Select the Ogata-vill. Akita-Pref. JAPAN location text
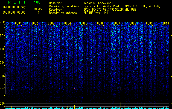This screenshot has width=172, height=109. click(x=122, y=6)
